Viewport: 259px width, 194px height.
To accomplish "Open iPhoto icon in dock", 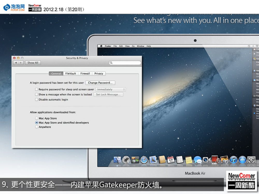I will coord(224,160).
